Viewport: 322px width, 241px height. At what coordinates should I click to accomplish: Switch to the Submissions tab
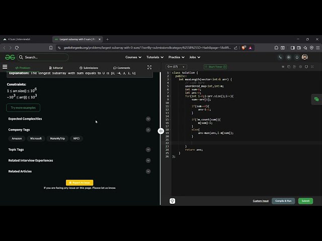coord(89,68)
